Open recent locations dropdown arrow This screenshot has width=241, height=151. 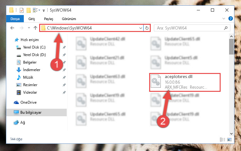click(29, 28)
